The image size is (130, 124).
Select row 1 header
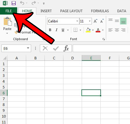pyautogui.click(x=4, y=64)
